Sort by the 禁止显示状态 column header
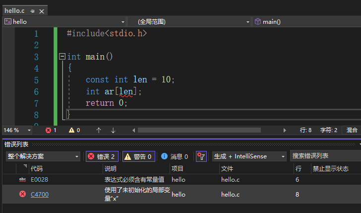This screenshot has height=213, width=361. pyautogui.click(x=336, y=168)
